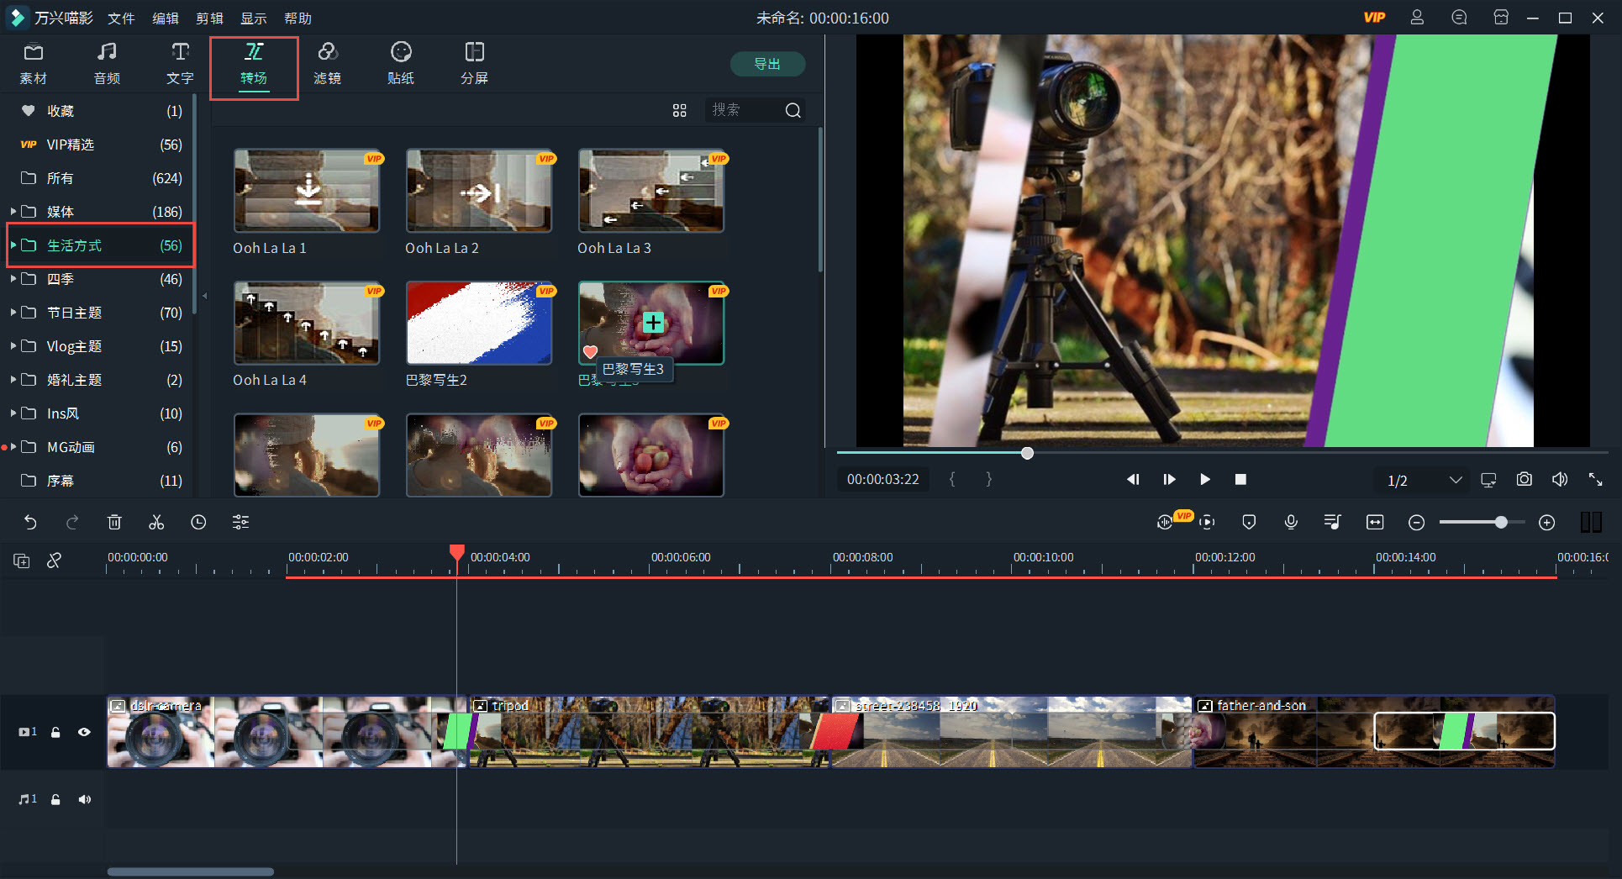Expand the 媒体 folder
Image resolution: width=1622 pixels, height=879 pixels.
[x=13, y=212]
